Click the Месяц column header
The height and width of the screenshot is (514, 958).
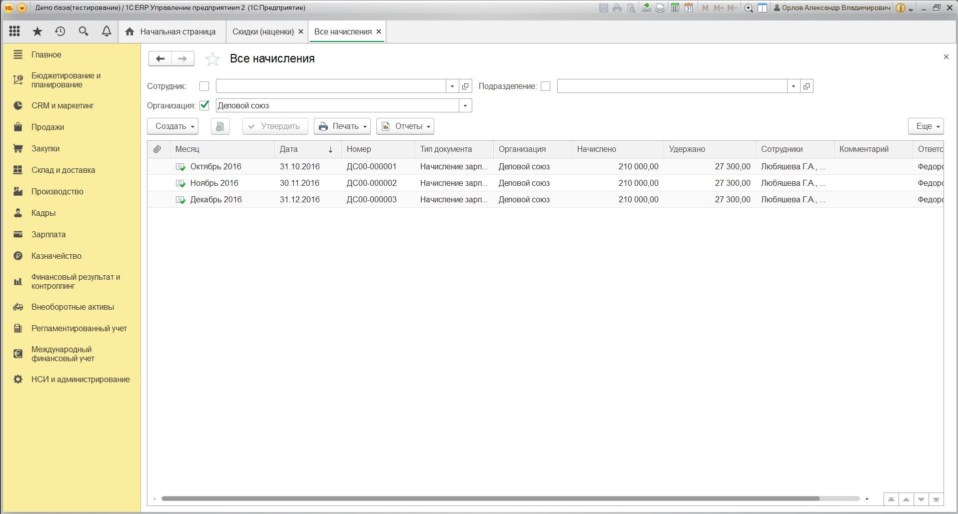coord(222,149)
